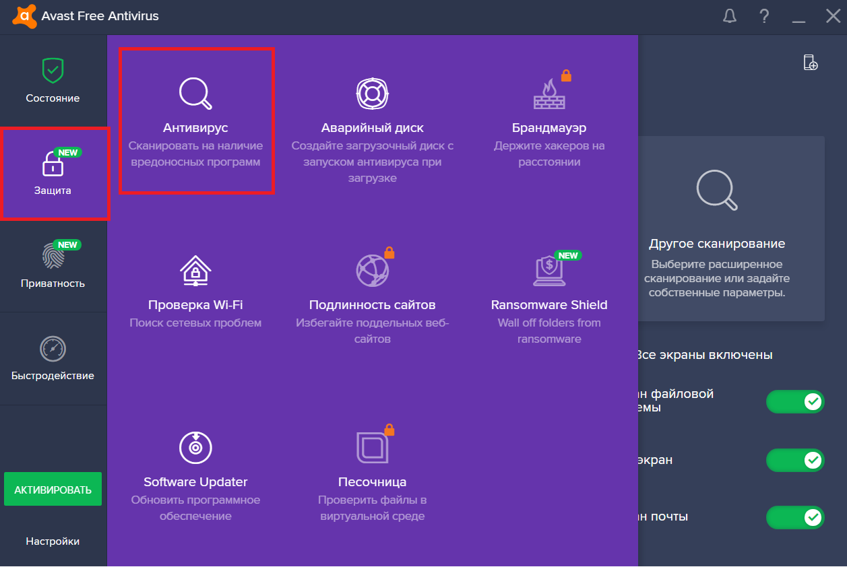The width and height of the screenshot is (847, 567).
Task: Close the Avast window
Action: [834, 16]
